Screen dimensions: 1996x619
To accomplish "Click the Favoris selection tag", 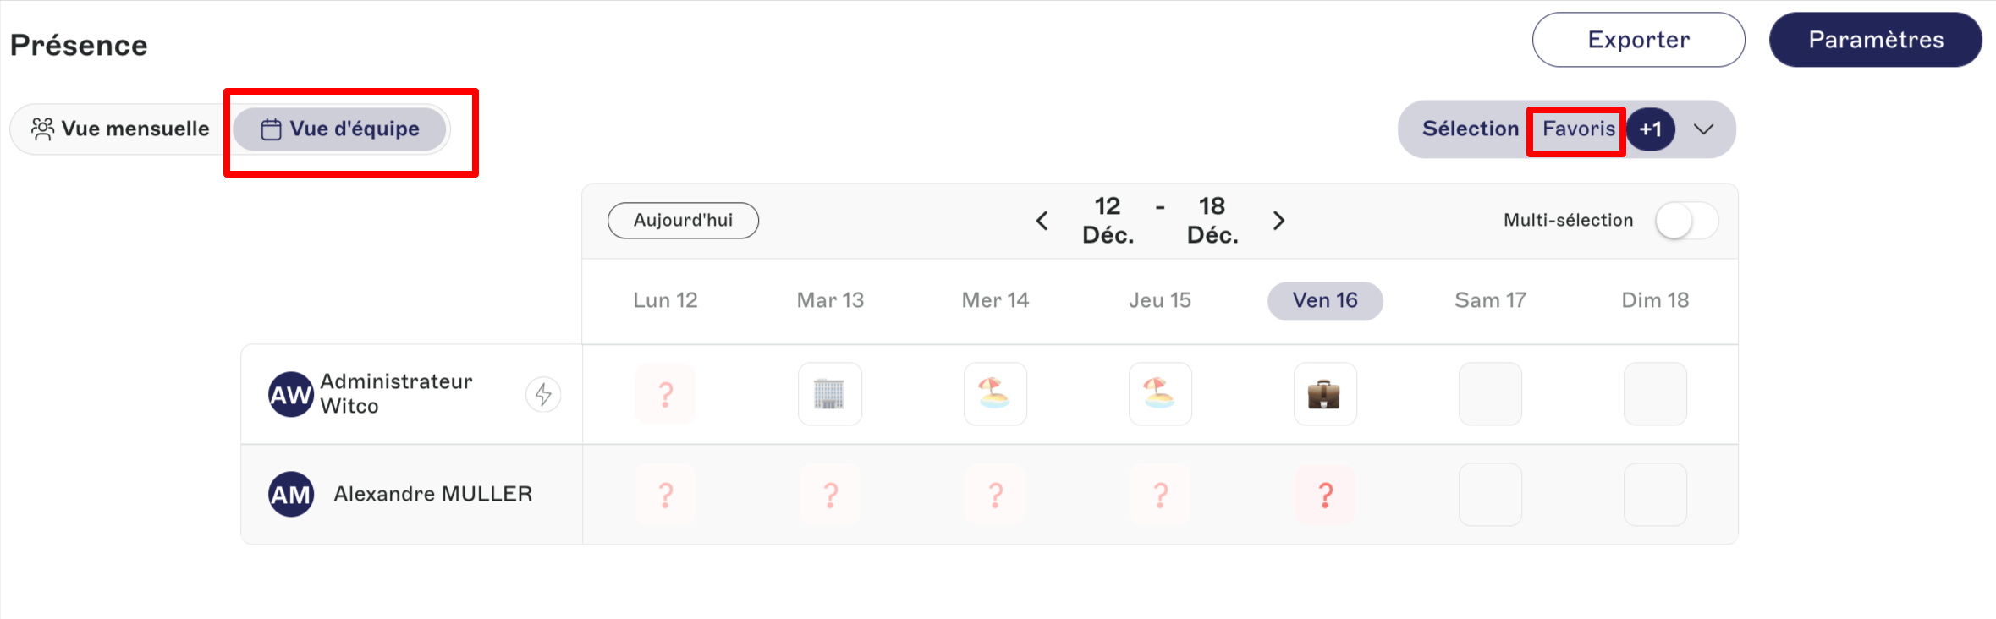I will point(1578,129).
